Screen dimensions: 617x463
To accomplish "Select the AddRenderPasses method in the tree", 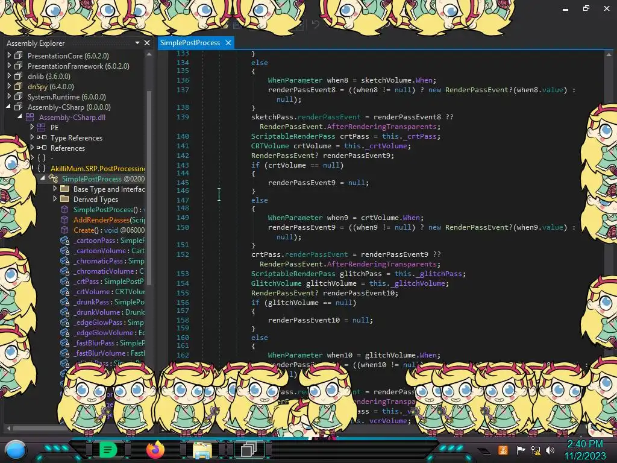I will pos(109,219).
